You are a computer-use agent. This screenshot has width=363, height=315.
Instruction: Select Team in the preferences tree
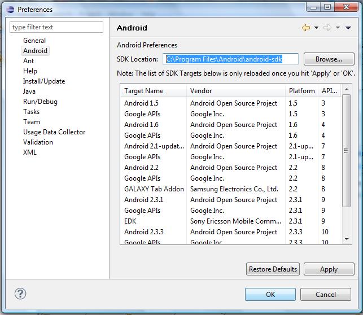(32, 122)
